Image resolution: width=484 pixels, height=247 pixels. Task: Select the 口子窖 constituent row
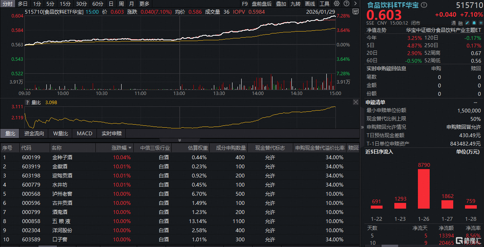pyautogui.click(x=179, y=239)
